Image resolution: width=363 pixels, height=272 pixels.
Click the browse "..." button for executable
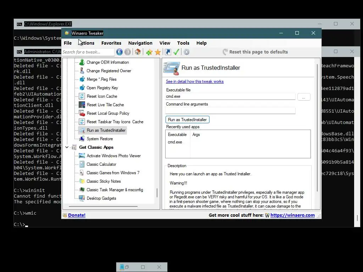pyautogui.click(x=304, y=97)
